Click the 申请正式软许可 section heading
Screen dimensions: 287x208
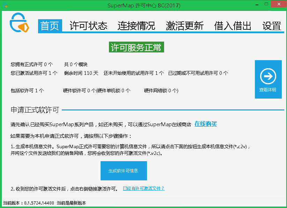pos(35,110)
